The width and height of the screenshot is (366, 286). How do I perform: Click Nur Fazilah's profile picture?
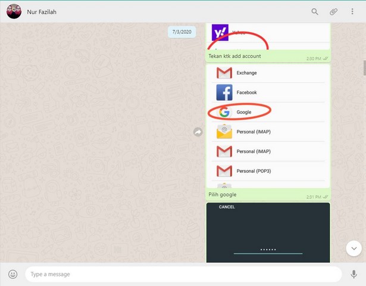(14, 11)
